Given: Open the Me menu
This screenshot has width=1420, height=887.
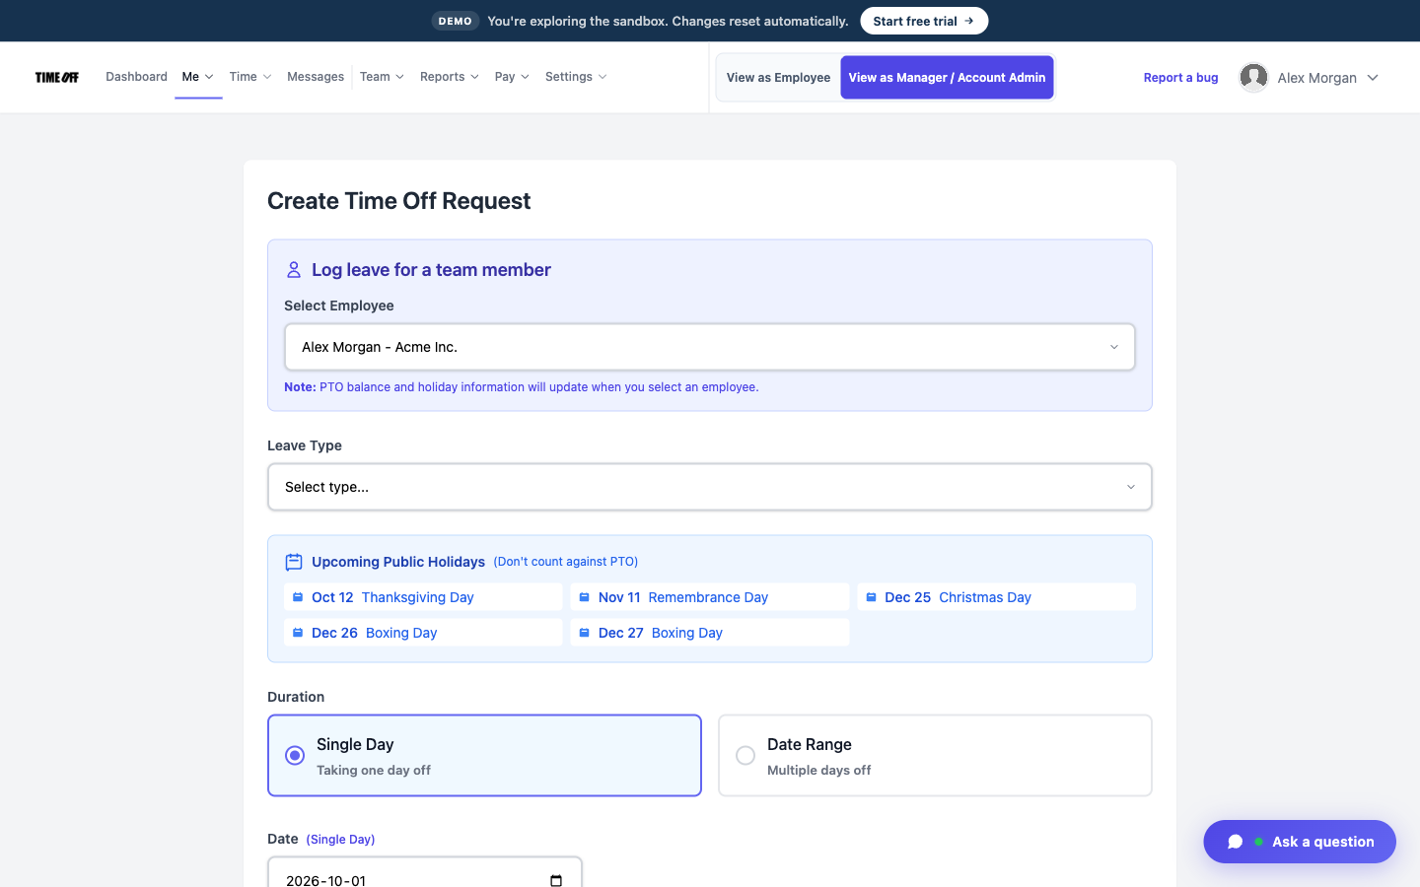Looking at the screenshot, I should [198, 77].
